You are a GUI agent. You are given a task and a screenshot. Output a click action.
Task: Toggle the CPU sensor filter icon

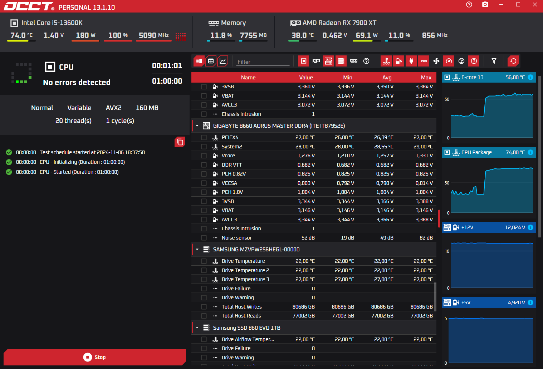303,61
